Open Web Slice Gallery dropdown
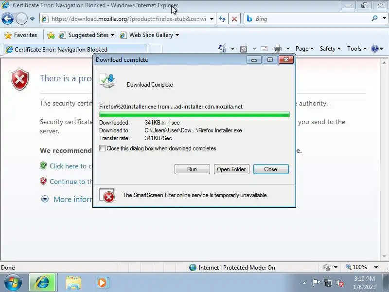Viewport: 389px width, 292px height. 149,35
